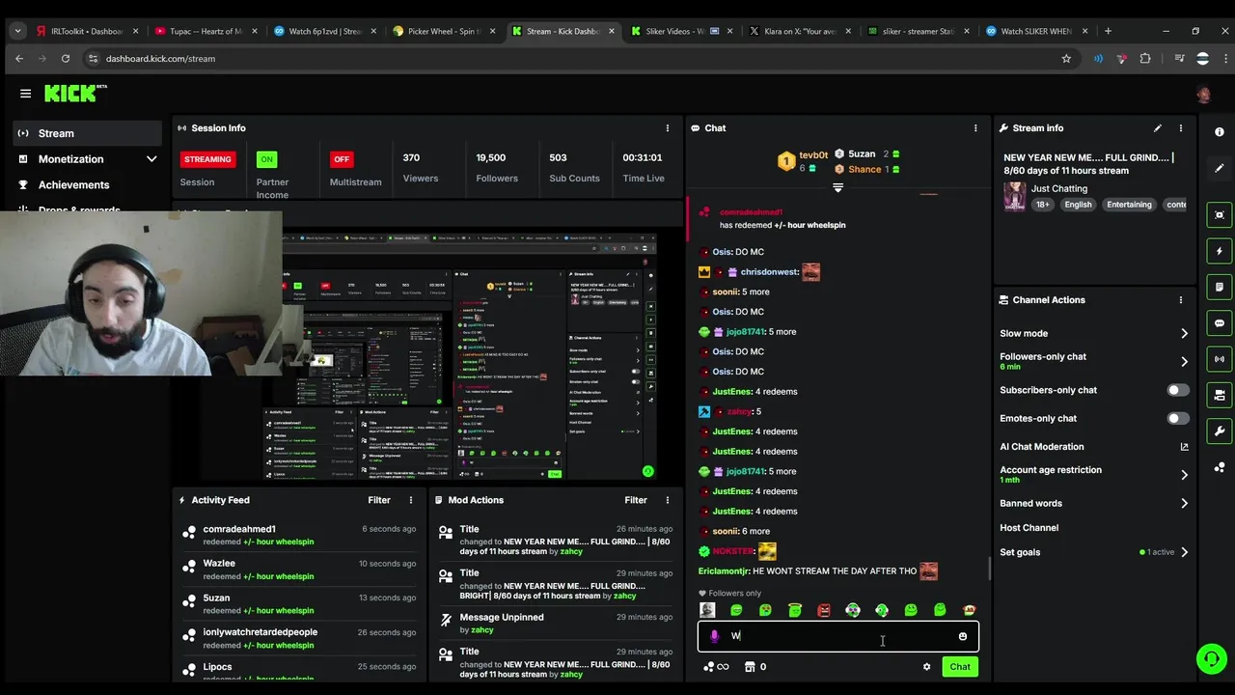Open the Channel Actions options menu
The image size is (1235, 695).
pyautogui.click(x=1180, y=300)
